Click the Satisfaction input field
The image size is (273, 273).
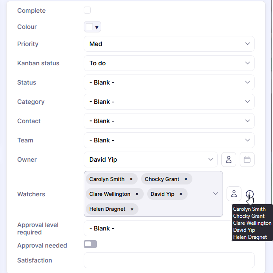169,260
